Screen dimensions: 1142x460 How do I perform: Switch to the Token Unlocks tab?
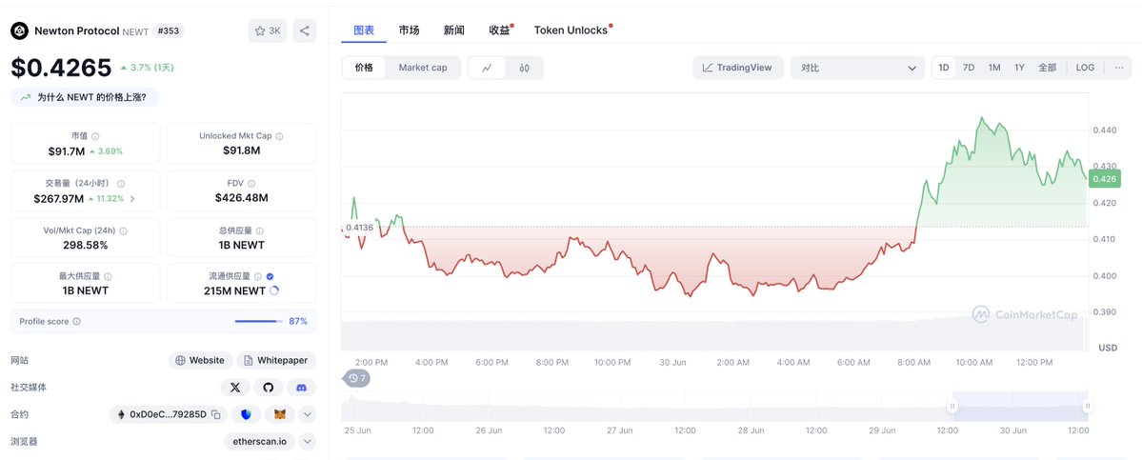(x=571, y=30)
